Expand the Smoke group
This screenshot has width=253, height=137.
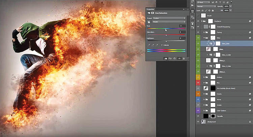204,105
